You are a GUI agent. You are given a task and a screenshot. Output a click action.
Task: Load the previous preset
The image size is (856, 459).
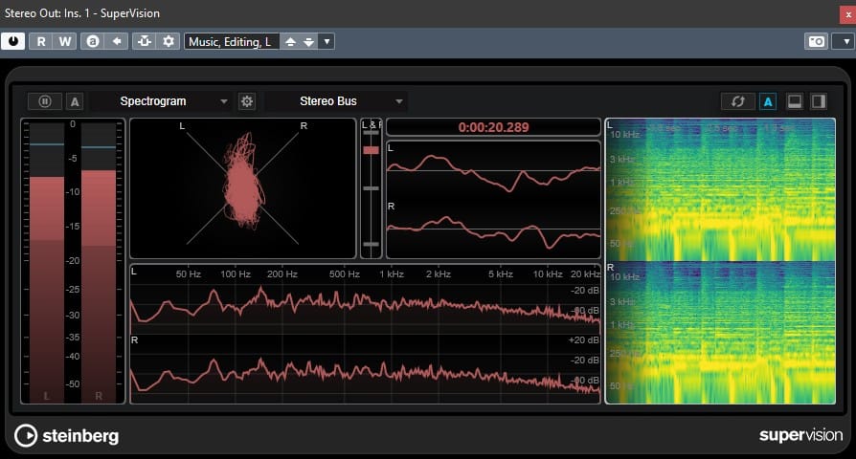291,41
